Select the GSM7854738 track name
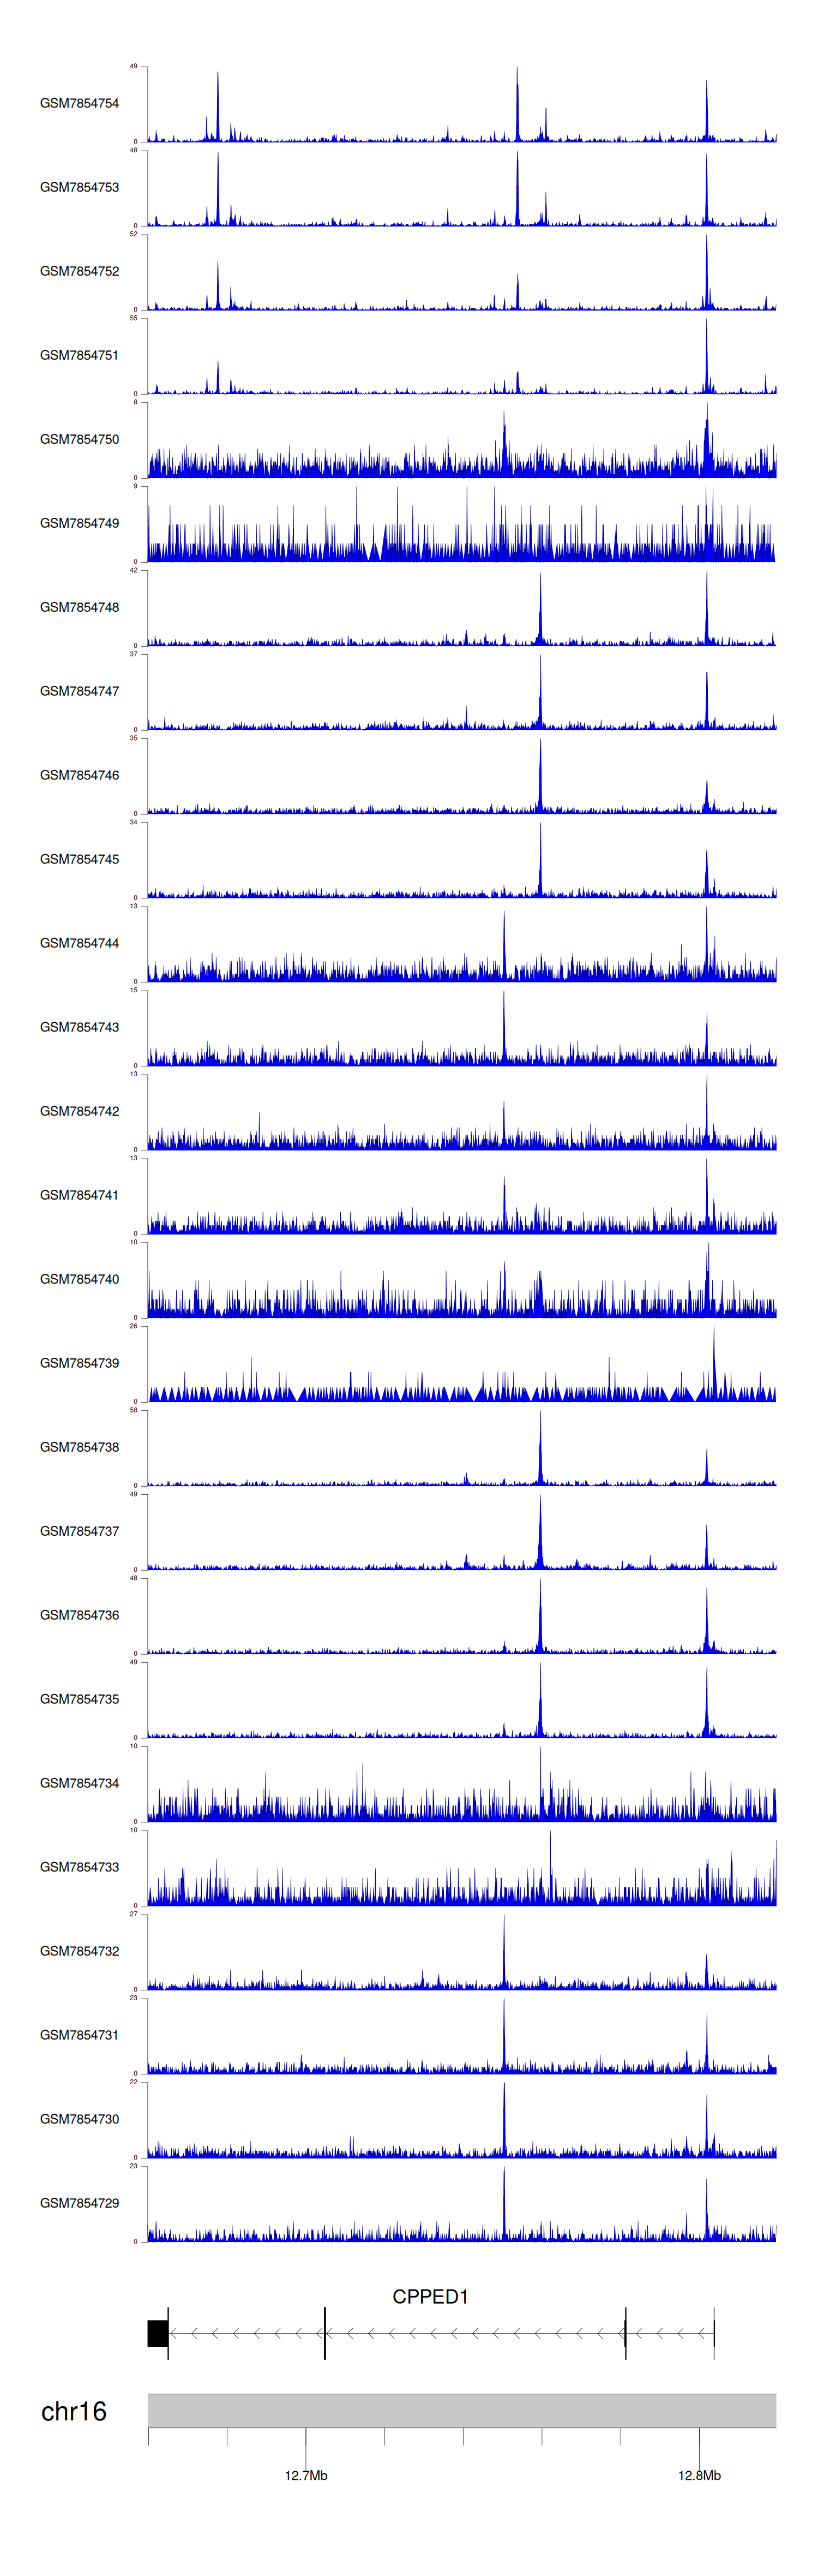 tap(79, 1447)
